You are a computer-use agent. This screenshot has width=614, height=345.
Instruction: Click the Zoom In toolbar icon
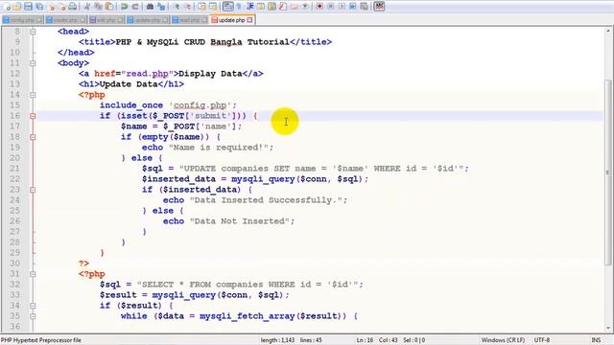pos(177,7)
